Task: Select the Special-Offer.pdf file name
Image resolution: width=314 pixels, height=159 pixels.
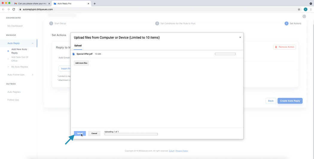Action: (85, 54)
